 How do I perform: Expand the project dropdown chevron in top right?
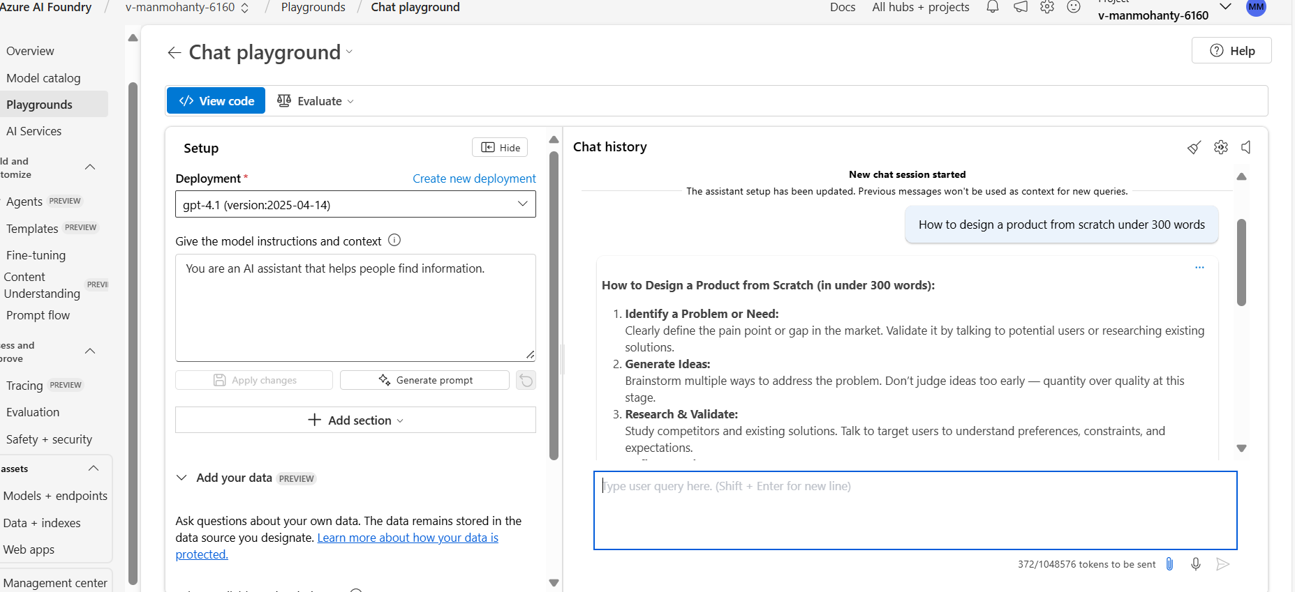[1224, 7]
